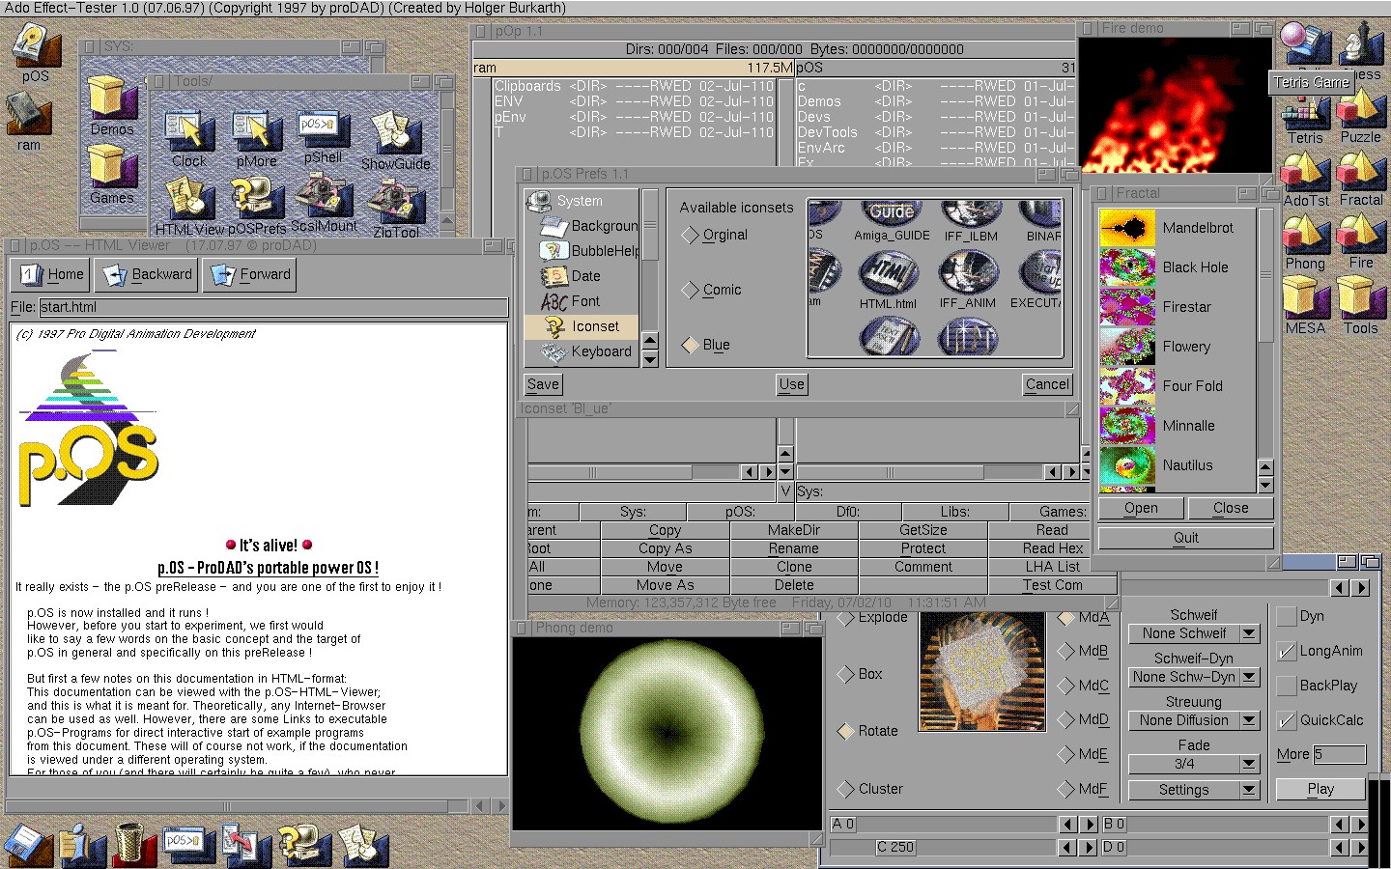
Task: Select Background in Prefs list
Action: 582,226
